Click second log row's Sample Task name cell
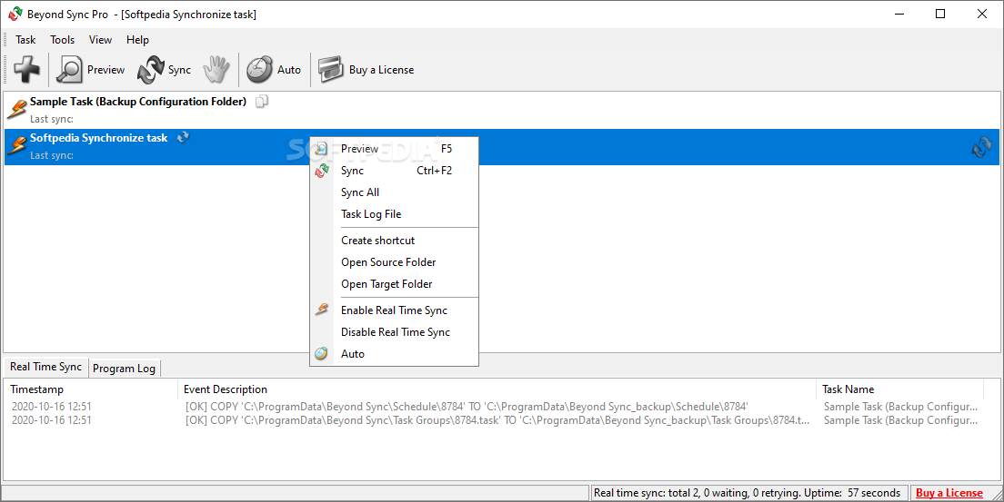 pyautogui.click(x=900, y=420)
